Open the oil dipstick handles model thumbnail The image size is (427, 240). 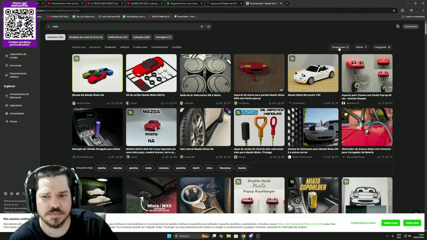(x=259, y=127)
